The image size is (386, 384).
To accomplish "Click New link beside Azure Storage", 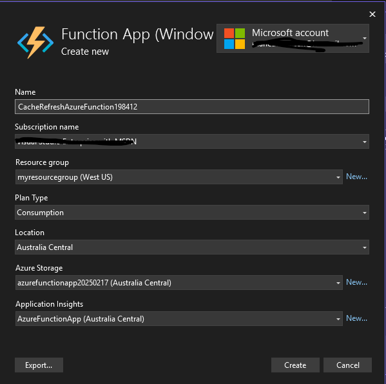I will click(x=356, y=282).
